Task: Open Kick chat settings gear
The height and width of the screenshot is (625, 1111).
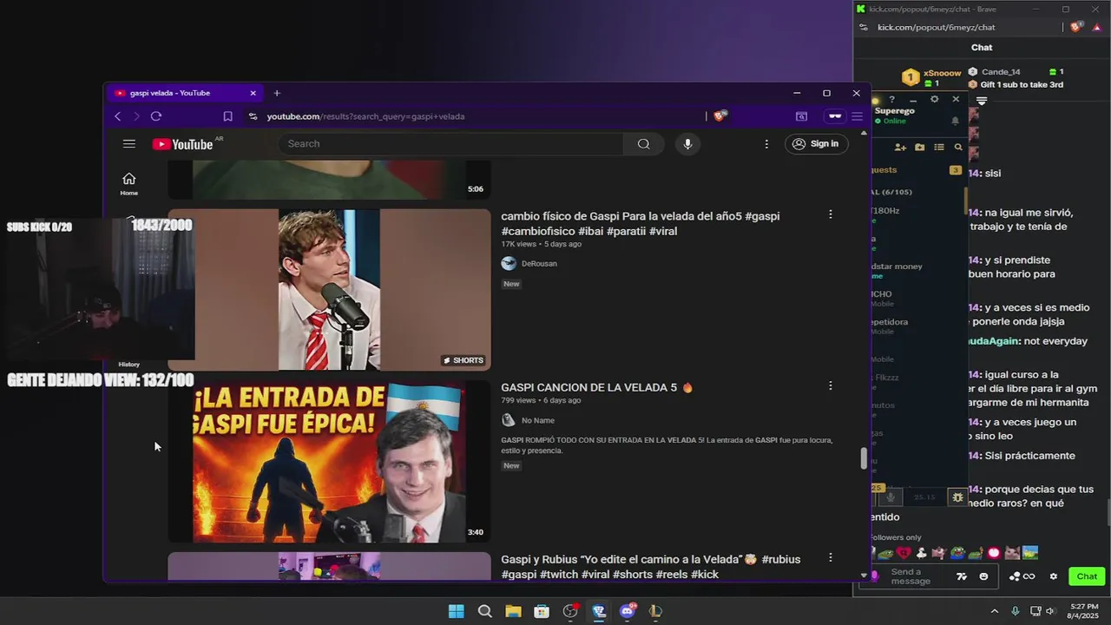Action: pyautogui.click(x=1054, y=576)
